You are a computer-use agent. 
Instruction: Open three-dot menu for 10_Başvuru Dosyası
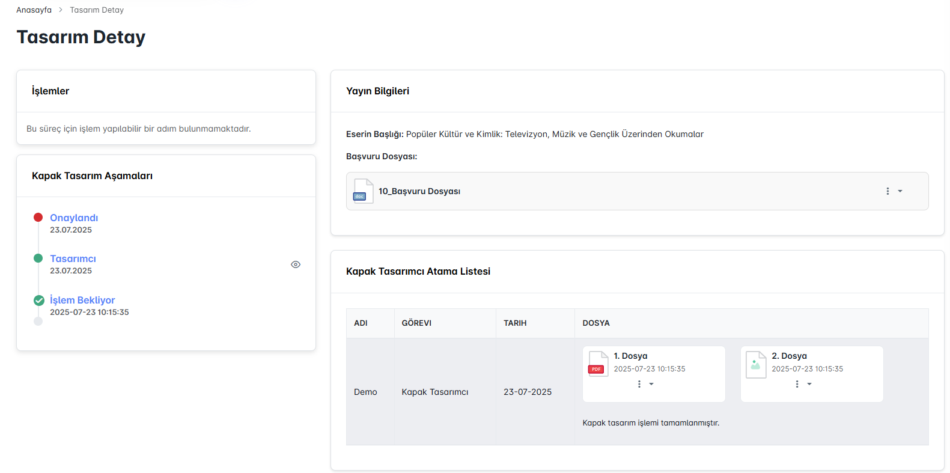888,191
